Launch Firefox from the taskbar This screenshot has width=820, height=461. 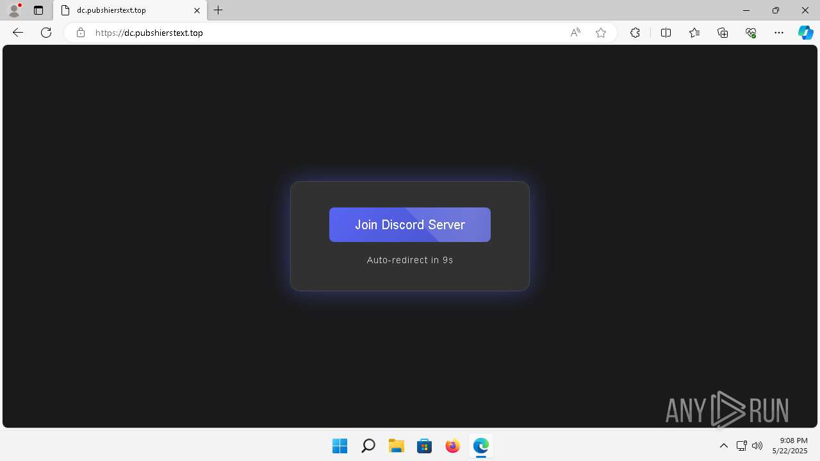click(452, 446)
